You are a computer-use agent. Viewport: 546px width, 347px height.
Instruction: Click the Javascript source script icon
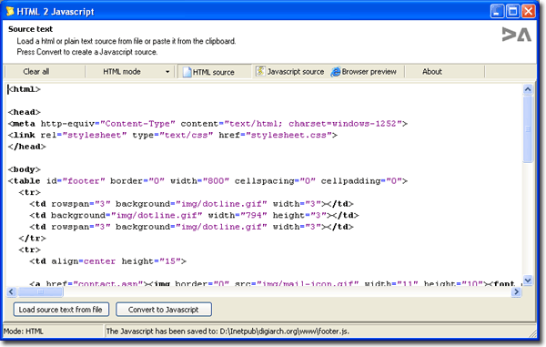260,71
